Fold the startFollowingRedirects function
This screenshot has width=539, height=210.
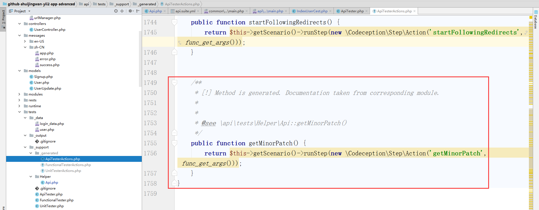(x=174, y=22)
